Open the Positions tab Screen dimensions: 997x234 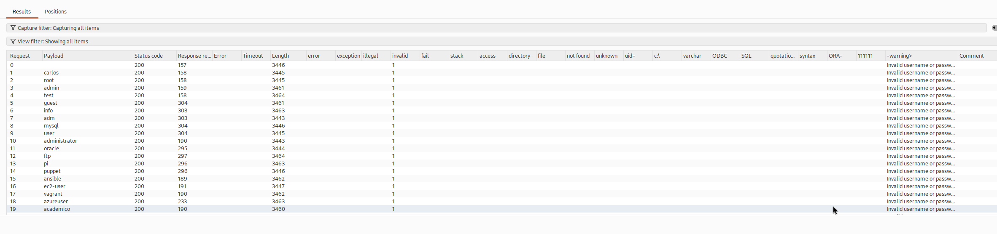click(x=56, y=11)
